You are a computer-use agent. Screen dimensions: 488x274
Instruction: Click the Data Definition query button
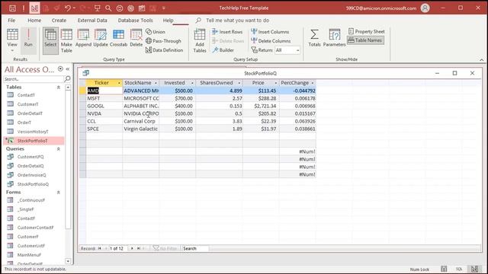coord(165,50)
